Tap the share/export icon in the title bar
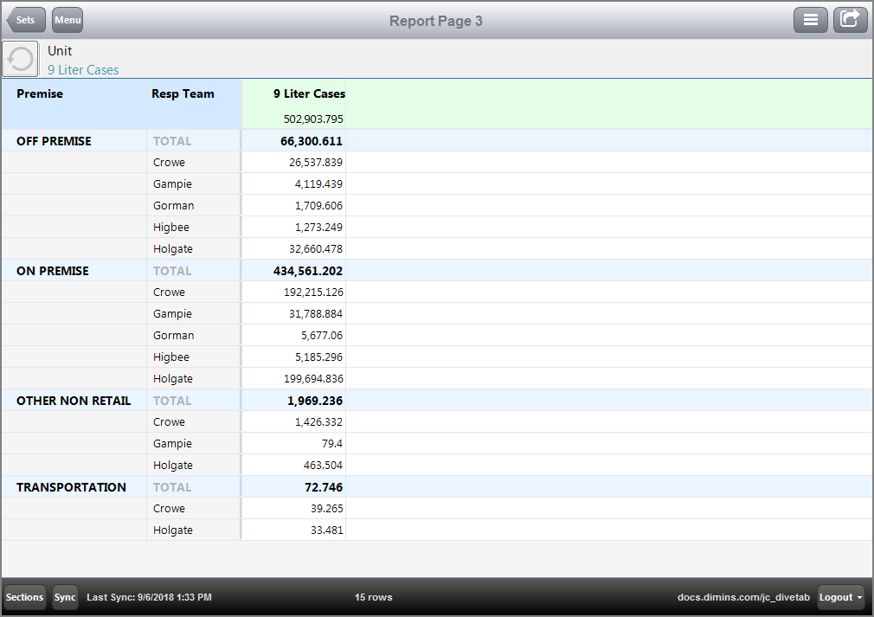Viewport: 874px width, 617px height. pos(850,19)
